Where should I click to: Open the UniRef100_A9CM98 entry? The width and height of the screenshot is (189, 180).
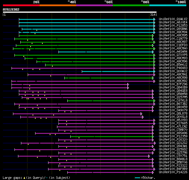point(173,78)
